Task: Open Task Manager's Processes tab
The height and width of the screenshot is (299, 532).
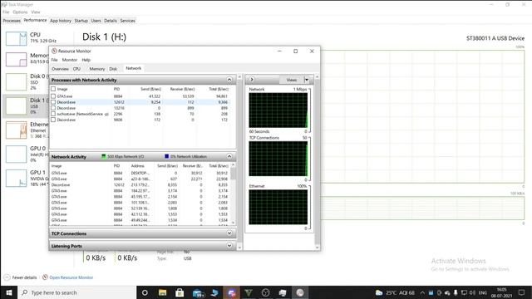Action: click(x=12, y=21)
